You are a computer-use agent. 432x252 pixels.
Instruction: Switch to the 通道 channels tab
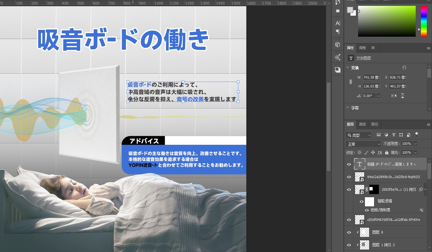tap(362, 124)
